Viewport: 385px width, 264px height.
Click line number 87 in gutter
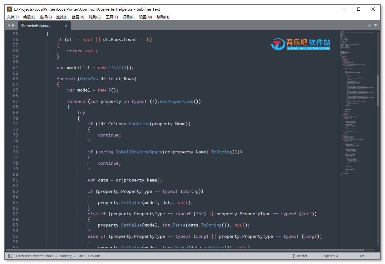(15, 214)
